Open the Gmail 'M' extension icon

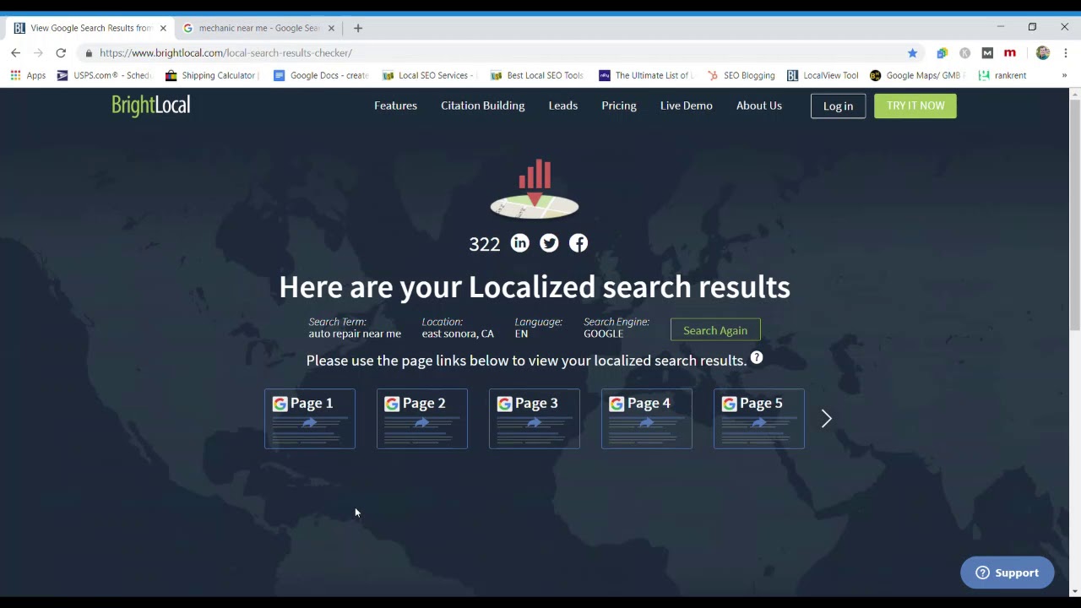[x=987, y=52]
